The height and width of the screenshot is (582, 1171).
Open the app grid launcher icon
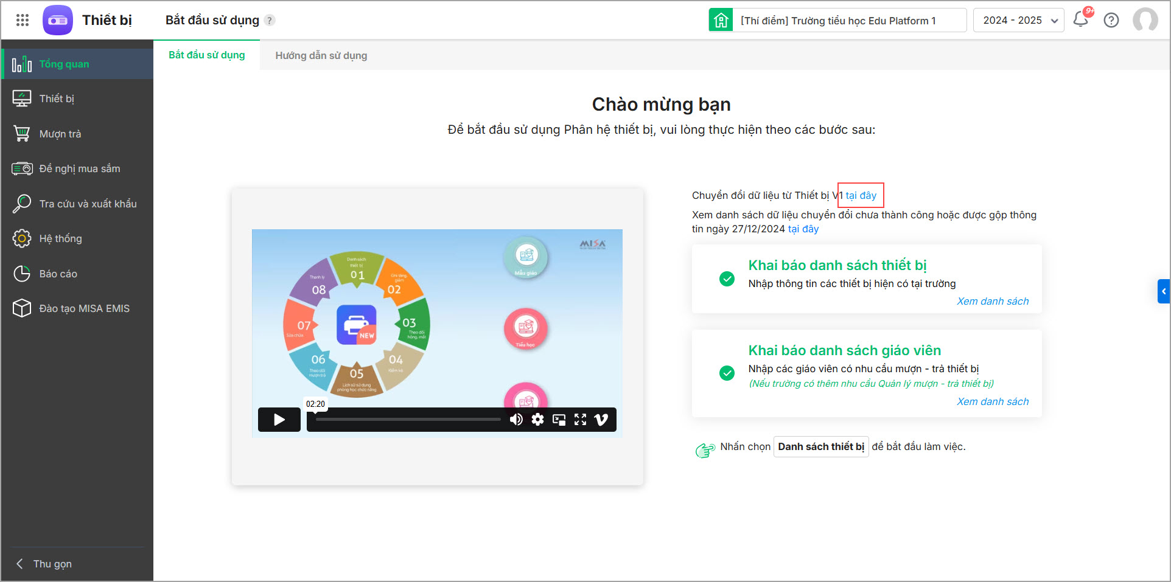(x=23, y=20)
